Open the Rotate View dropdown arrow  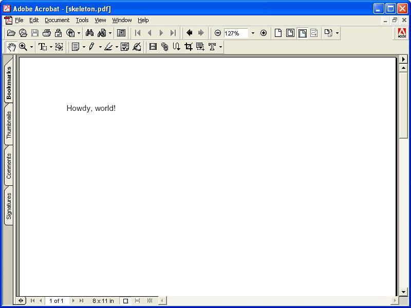click(x=337, y=33)
